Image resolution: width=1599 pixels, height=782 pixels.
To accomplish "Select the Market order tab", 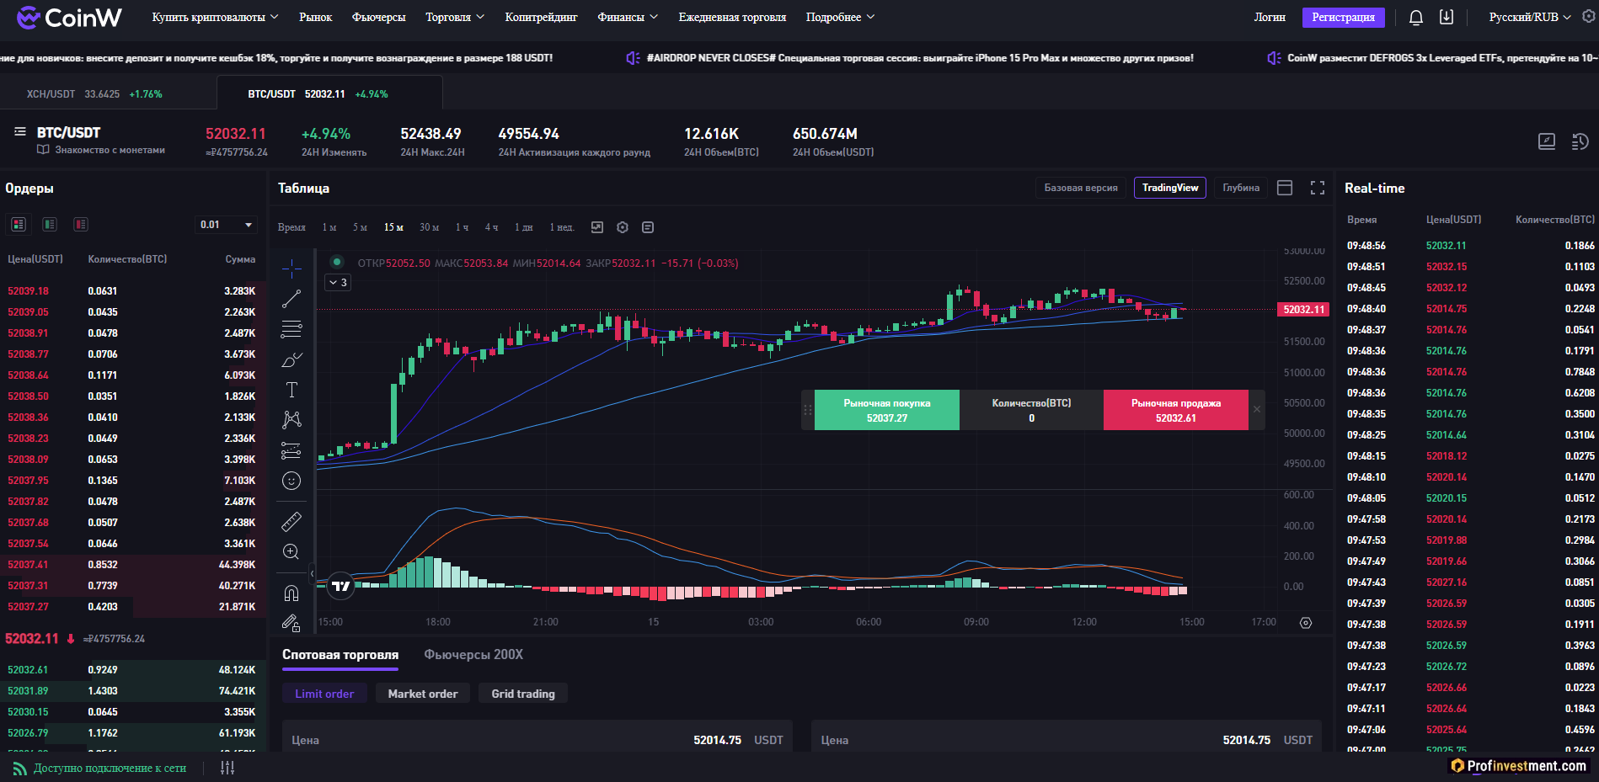I will [x=423, y=694].
